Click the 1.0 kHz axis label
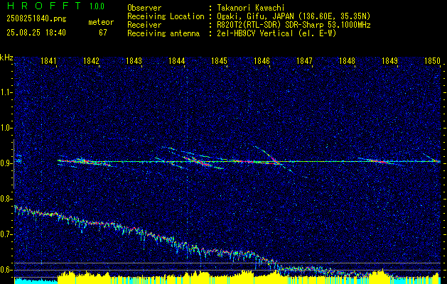Screen dimensions: 447x284 click(x=5, y=128)
